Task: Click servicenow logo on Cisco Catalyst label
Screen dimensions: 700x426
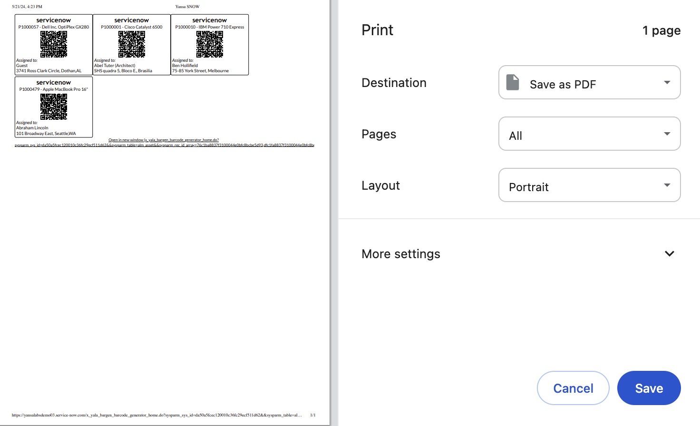Action: [x=132, y=20]
